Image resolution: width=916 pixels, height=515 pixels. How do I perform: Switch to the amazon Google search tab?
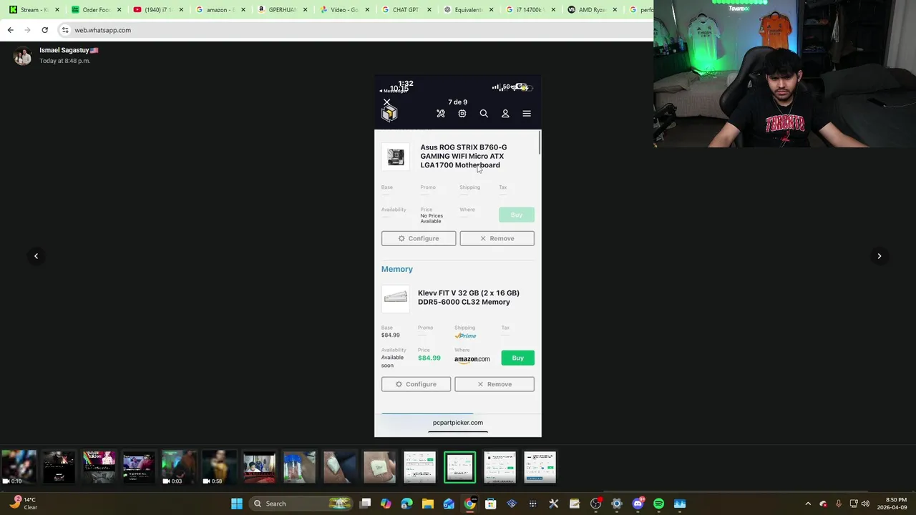point(220,10)
